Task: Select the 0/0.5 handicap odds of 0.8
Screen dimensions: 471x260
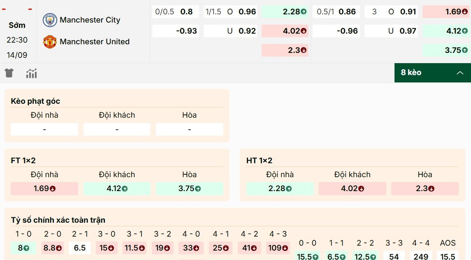Action: click(x=175, y=12)
